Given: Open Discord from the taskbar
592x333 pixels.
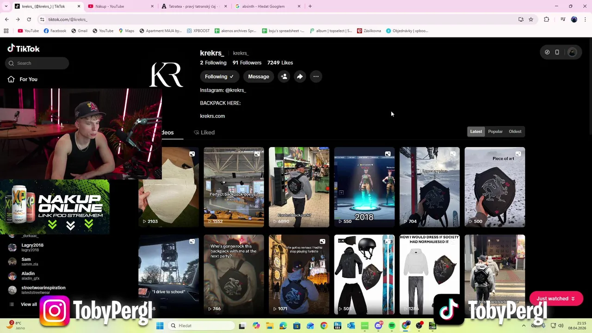Looking at the screenshot, I should [x=378, y=326].
